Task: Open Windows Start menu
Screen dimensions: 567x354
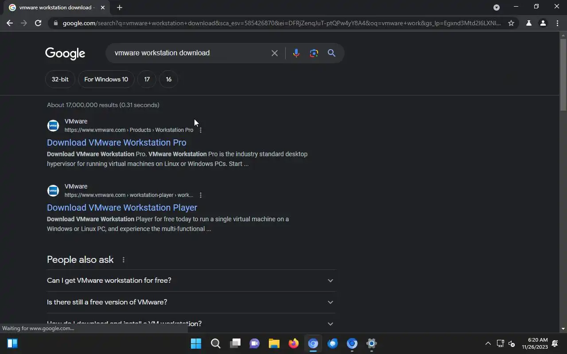Action: [196, 343]
